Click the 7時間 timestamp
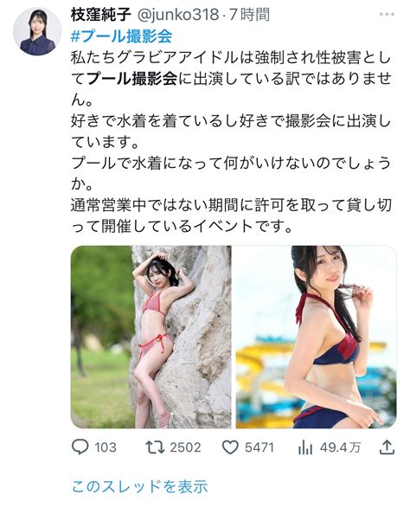410x508 pixels. click(x=249, y=15)
